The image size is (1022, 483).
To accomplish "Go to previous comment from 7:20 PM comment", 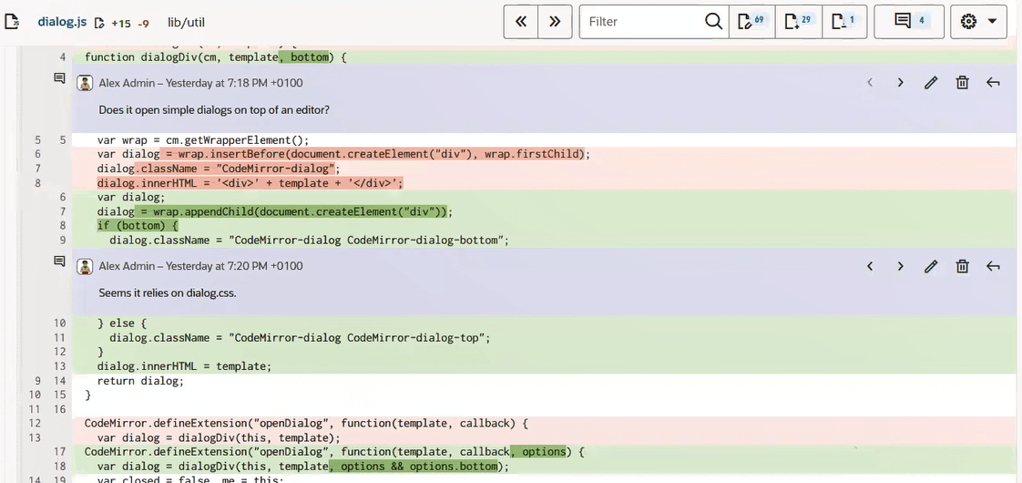I will pos(870,266).
